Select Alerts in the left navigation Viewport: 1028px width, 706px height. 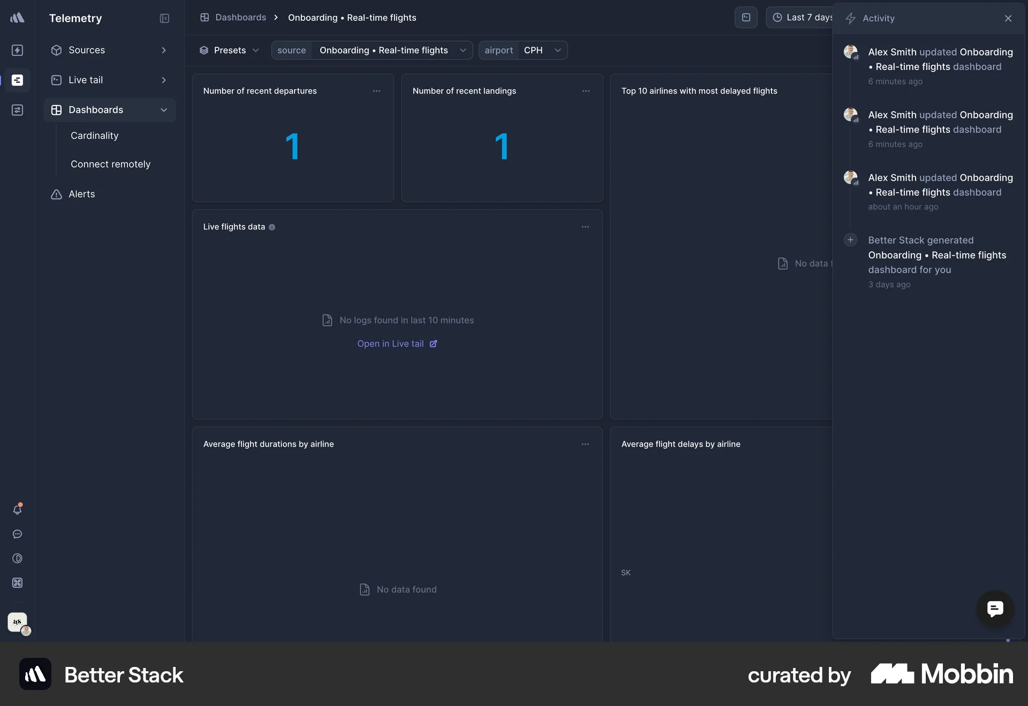(81, 194)
